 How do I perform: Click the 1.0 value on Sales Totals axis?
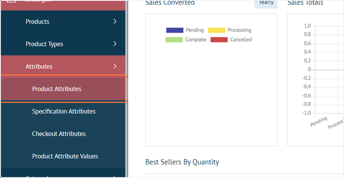307,26
